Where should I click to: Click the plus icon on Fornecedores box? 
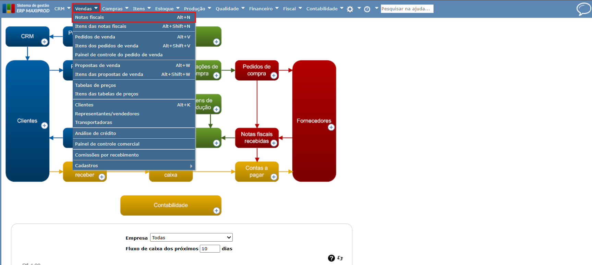(331, 127)
